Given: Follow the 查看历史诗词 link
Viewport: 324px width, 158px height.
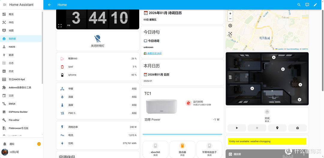Looking at the screenshot, I should pos(154,53).
